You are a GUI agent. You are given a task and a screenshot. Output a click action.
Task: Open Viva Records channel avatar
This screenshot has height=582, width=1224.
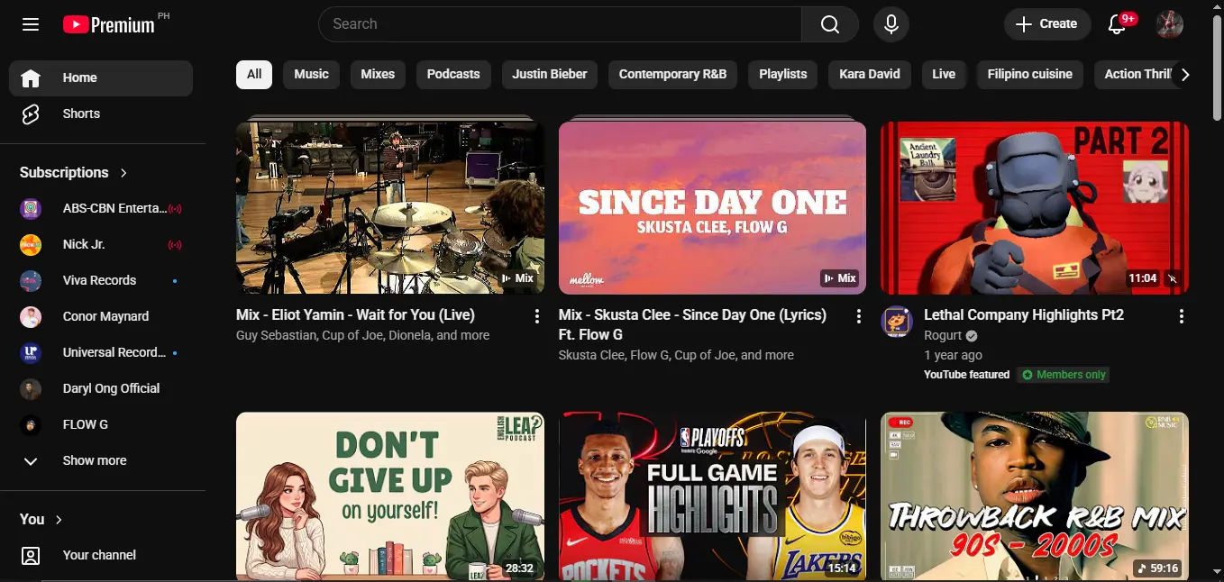pyautogui.click(x=31, y=280)
